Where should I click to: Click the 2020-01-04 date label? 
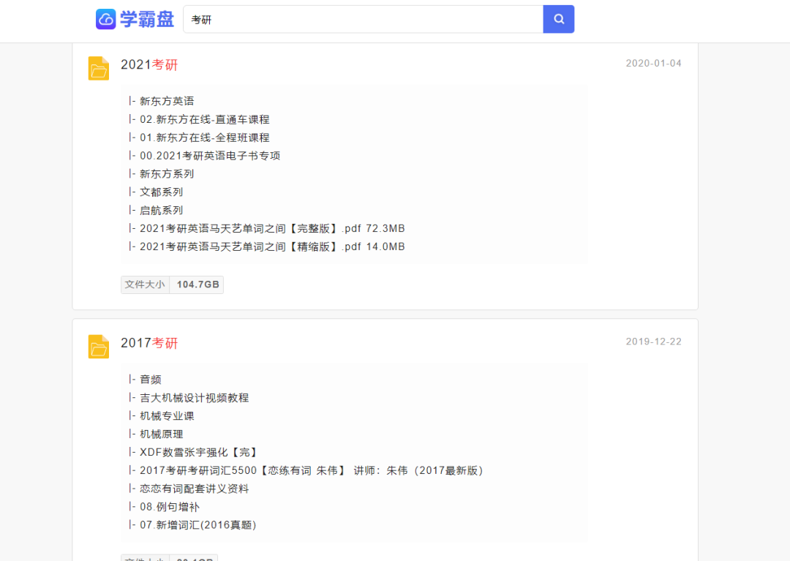pyautogui.click(x=653, y=64)
